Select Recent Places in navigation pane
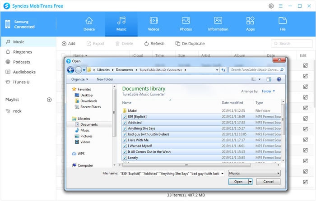 point(90,107)
